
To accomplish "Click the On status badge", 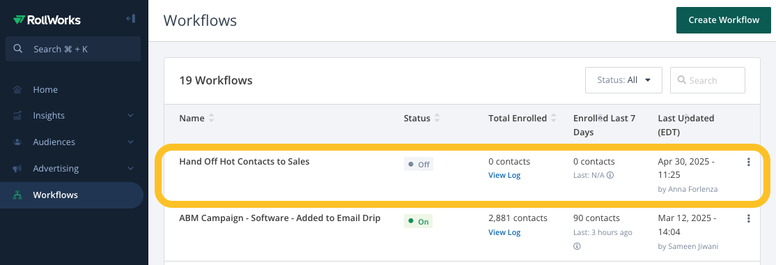I will point(418,221).
